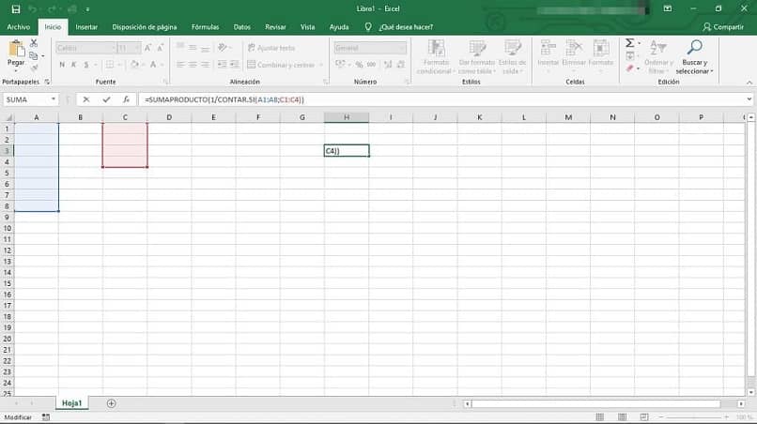
Task: Click the zoom slider in status bar
Action: (x=694, y=417)
